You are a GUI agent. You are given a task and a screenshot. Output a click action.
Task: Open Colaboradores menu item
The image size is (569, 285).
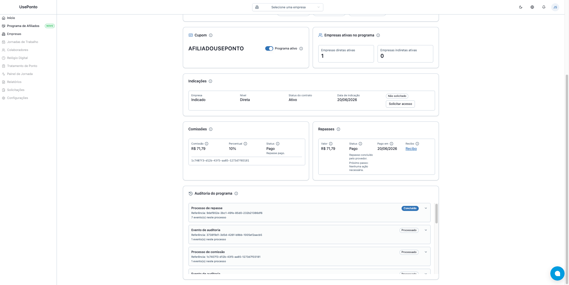(x=17, y=50)
